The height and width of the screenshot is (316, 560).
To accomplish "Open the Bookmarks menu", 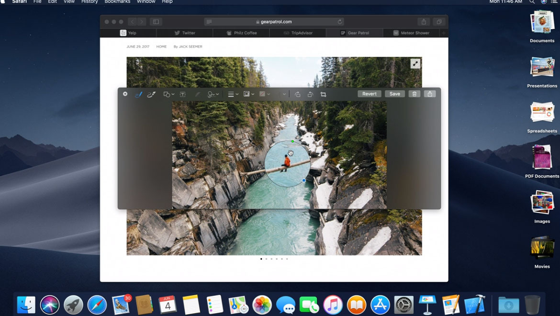I will 117,1.
